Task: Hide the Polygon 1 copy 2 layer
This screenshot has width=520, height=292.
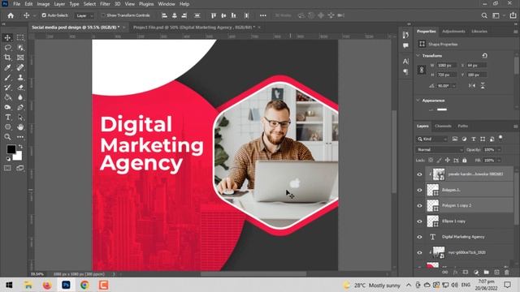Action: (x=419, y=205)
